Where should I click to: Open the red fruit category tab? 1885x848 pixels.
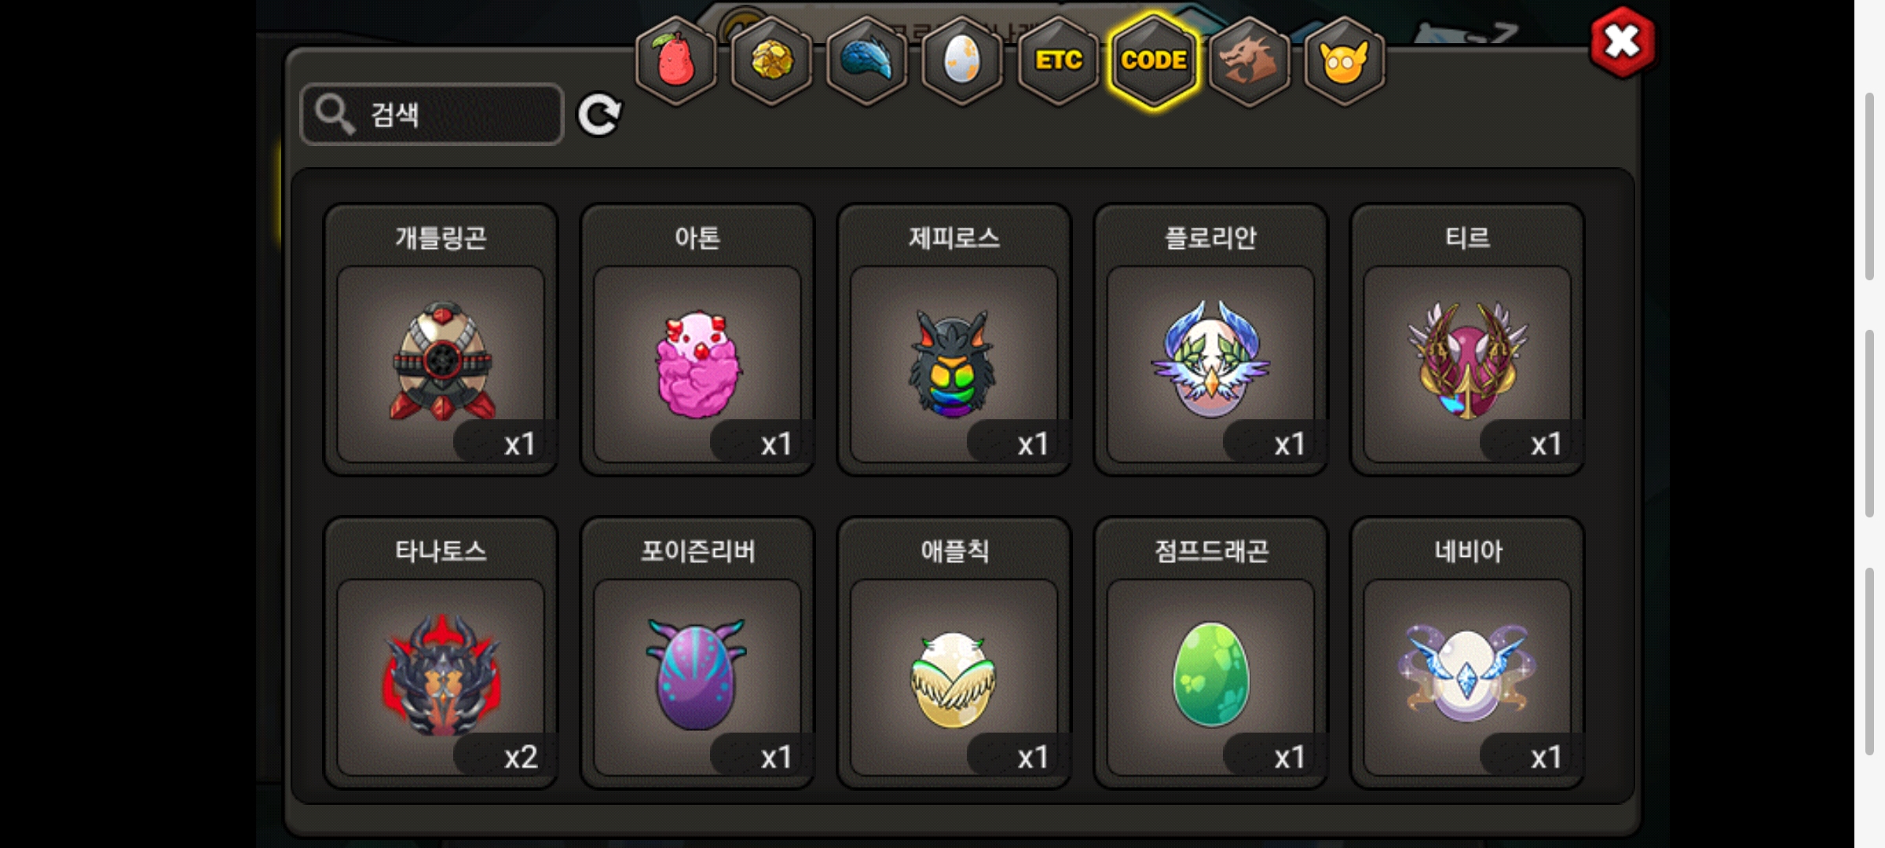click(675, 61)
